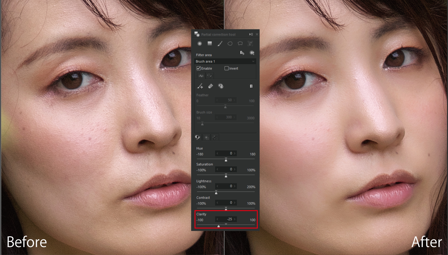Click the Brush size slider handle

coord(202,124)
